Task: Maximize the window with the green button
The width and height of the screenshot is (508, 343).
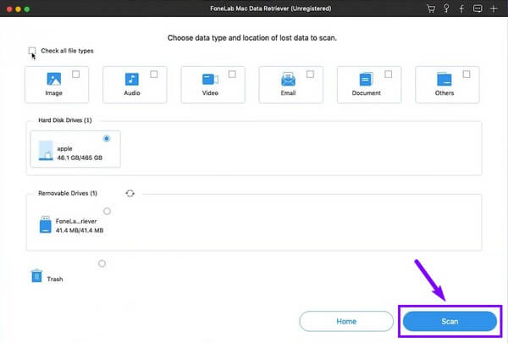Action: 27,9
